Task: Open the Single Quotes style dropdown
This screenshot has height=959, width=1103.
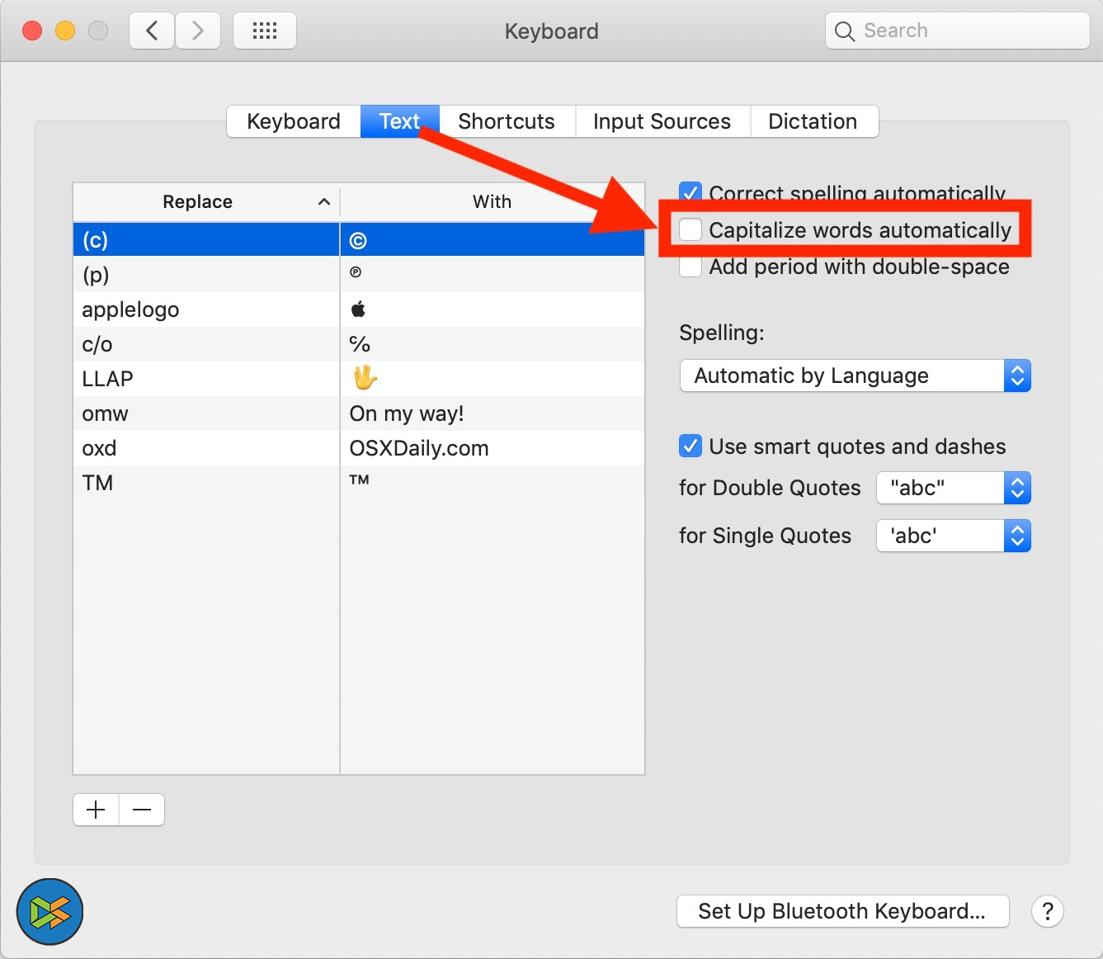Action: coord(954,536)
